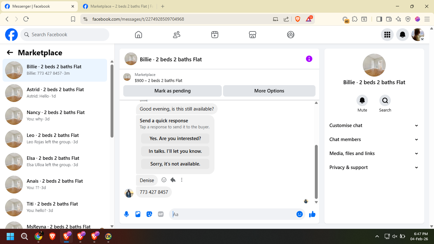This screenshot has height=244, width=434.
Task: Search within the conversation
Action: (x=385, y=101)
